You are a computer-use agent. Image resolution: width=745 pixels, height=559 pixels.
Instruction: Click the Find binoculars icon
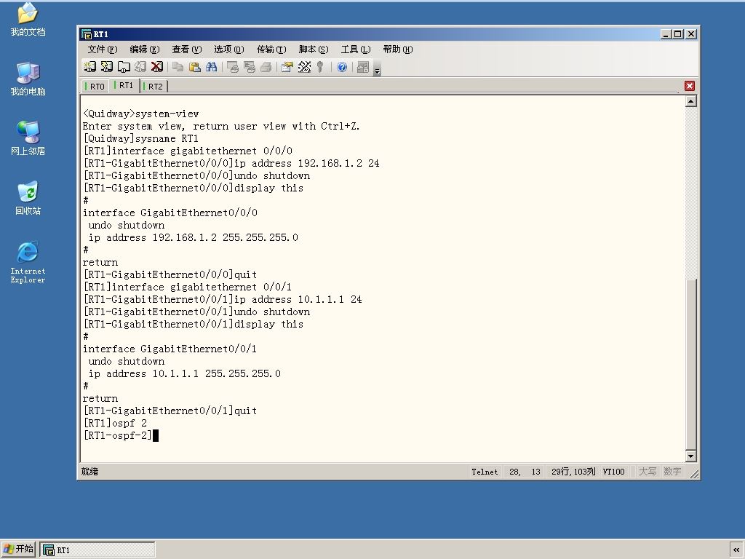(212, 67)
